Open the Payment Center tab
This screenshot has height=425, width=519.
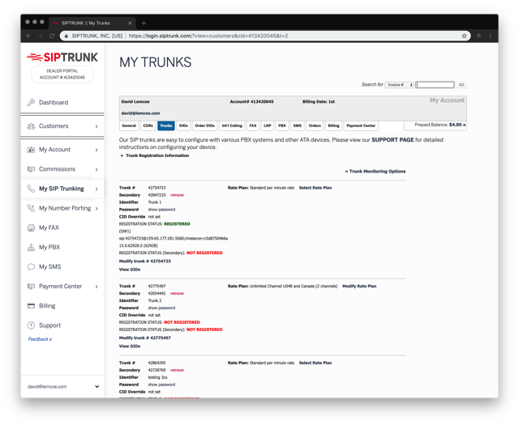tap(361, 125)
